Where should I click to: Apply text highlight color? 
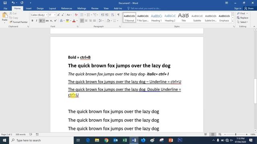[x=67, y=20]
